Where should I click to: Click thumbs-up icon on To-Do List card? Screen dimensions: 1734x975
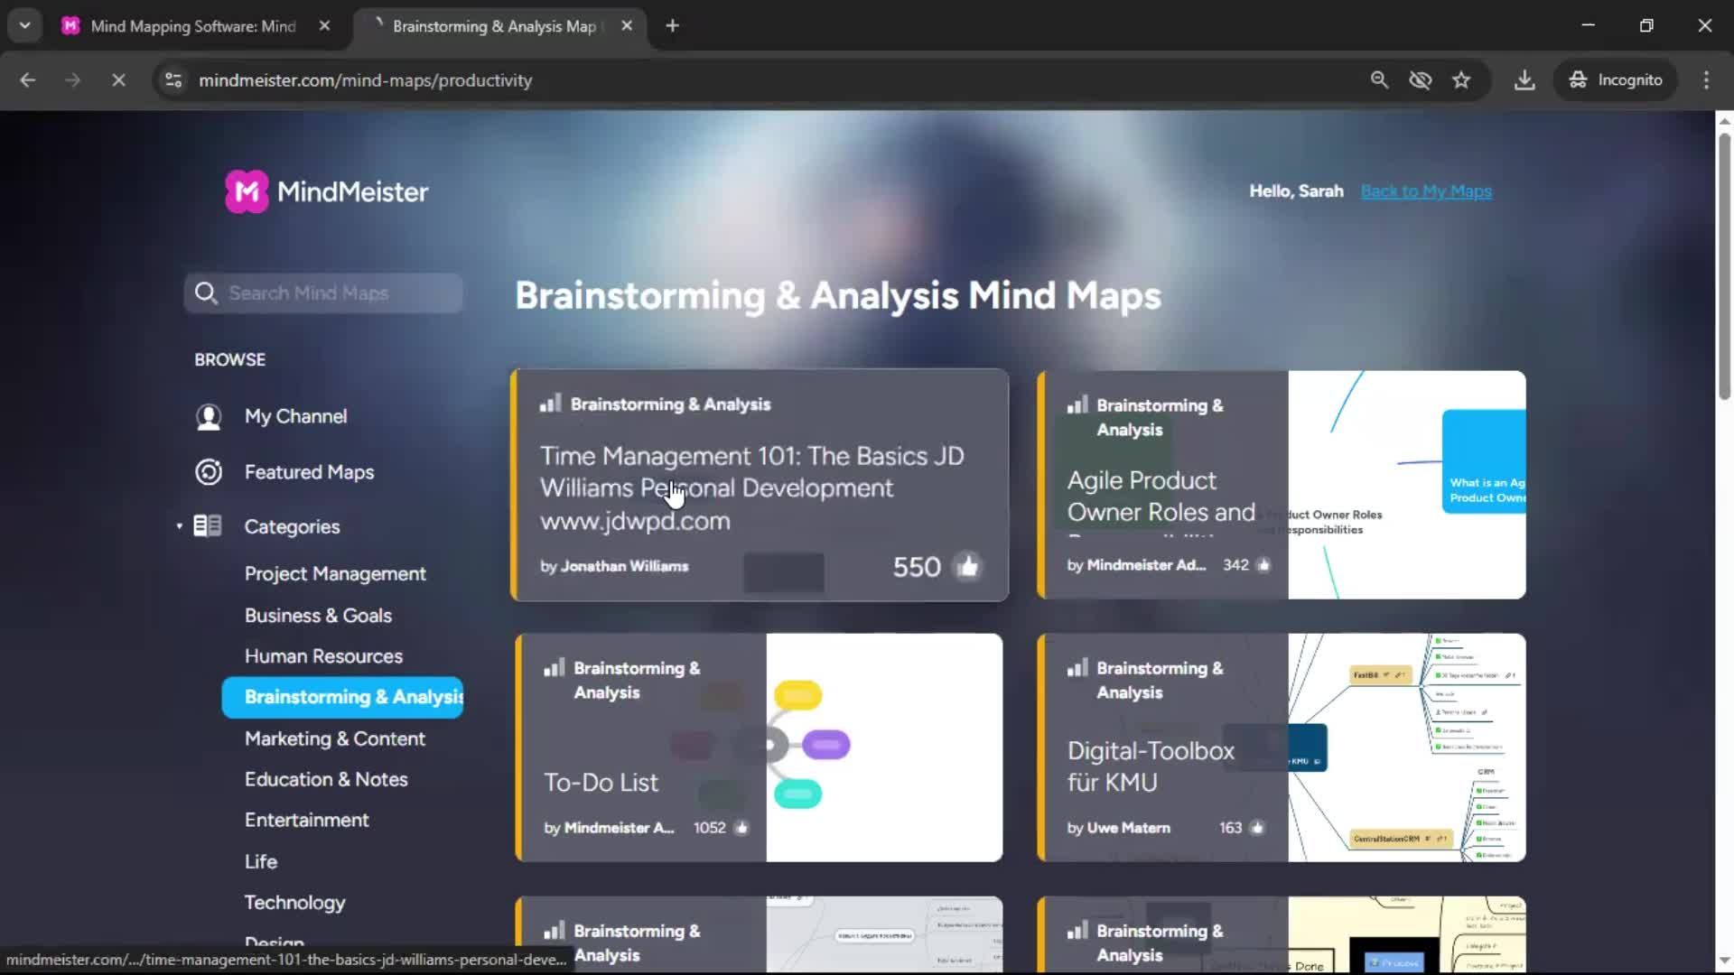741,828
